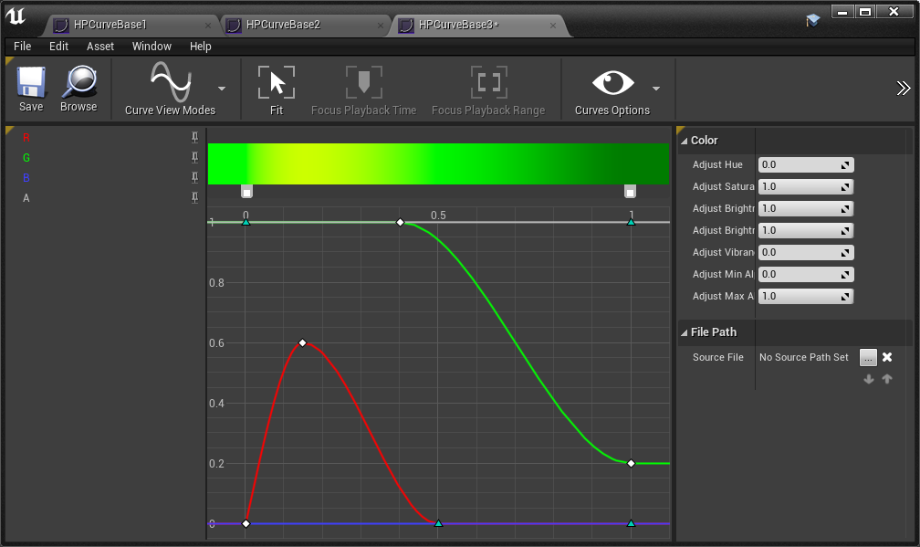Select the teal key at top time 0
Viewport: 920px width, 547px height.
tap(246, 222)
